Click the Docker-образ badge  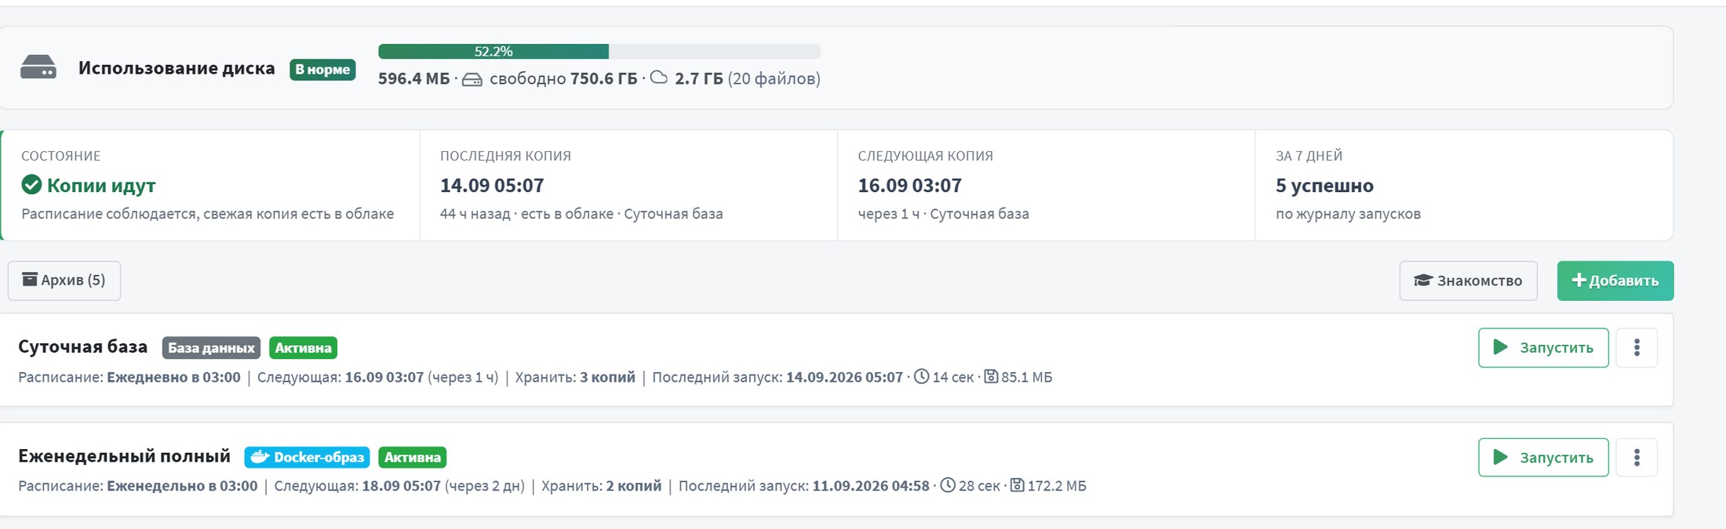pyautogui.click(x=307, y=457)
